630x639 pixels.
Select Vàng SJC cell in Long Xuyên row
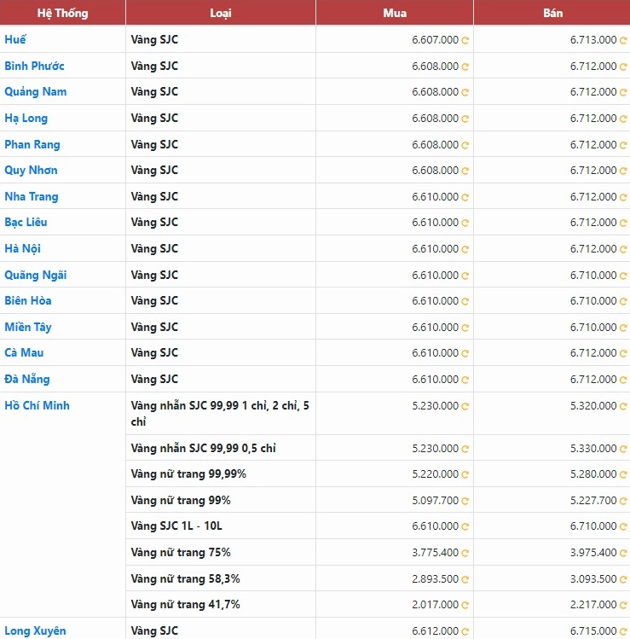221,629
